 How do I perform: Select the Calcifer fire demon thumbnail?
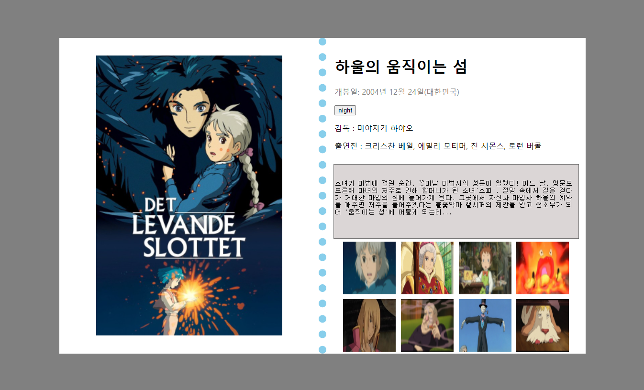(x=543, y=268)
